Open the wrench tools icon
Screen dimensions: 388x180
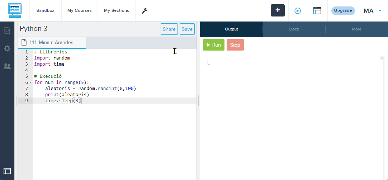[x=145, y=11]
